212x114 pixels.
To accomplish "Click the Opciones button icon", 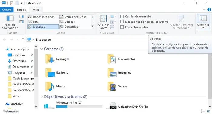I will (203, 18).
